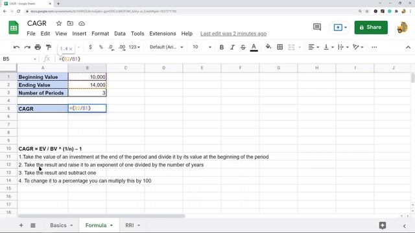Viewport: 415px width, 233px height.
Task: Click the Redo icon
Action: point(27,47)
